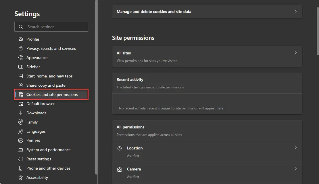
Task: Click the Settings title heading
Action: (27, 14)
